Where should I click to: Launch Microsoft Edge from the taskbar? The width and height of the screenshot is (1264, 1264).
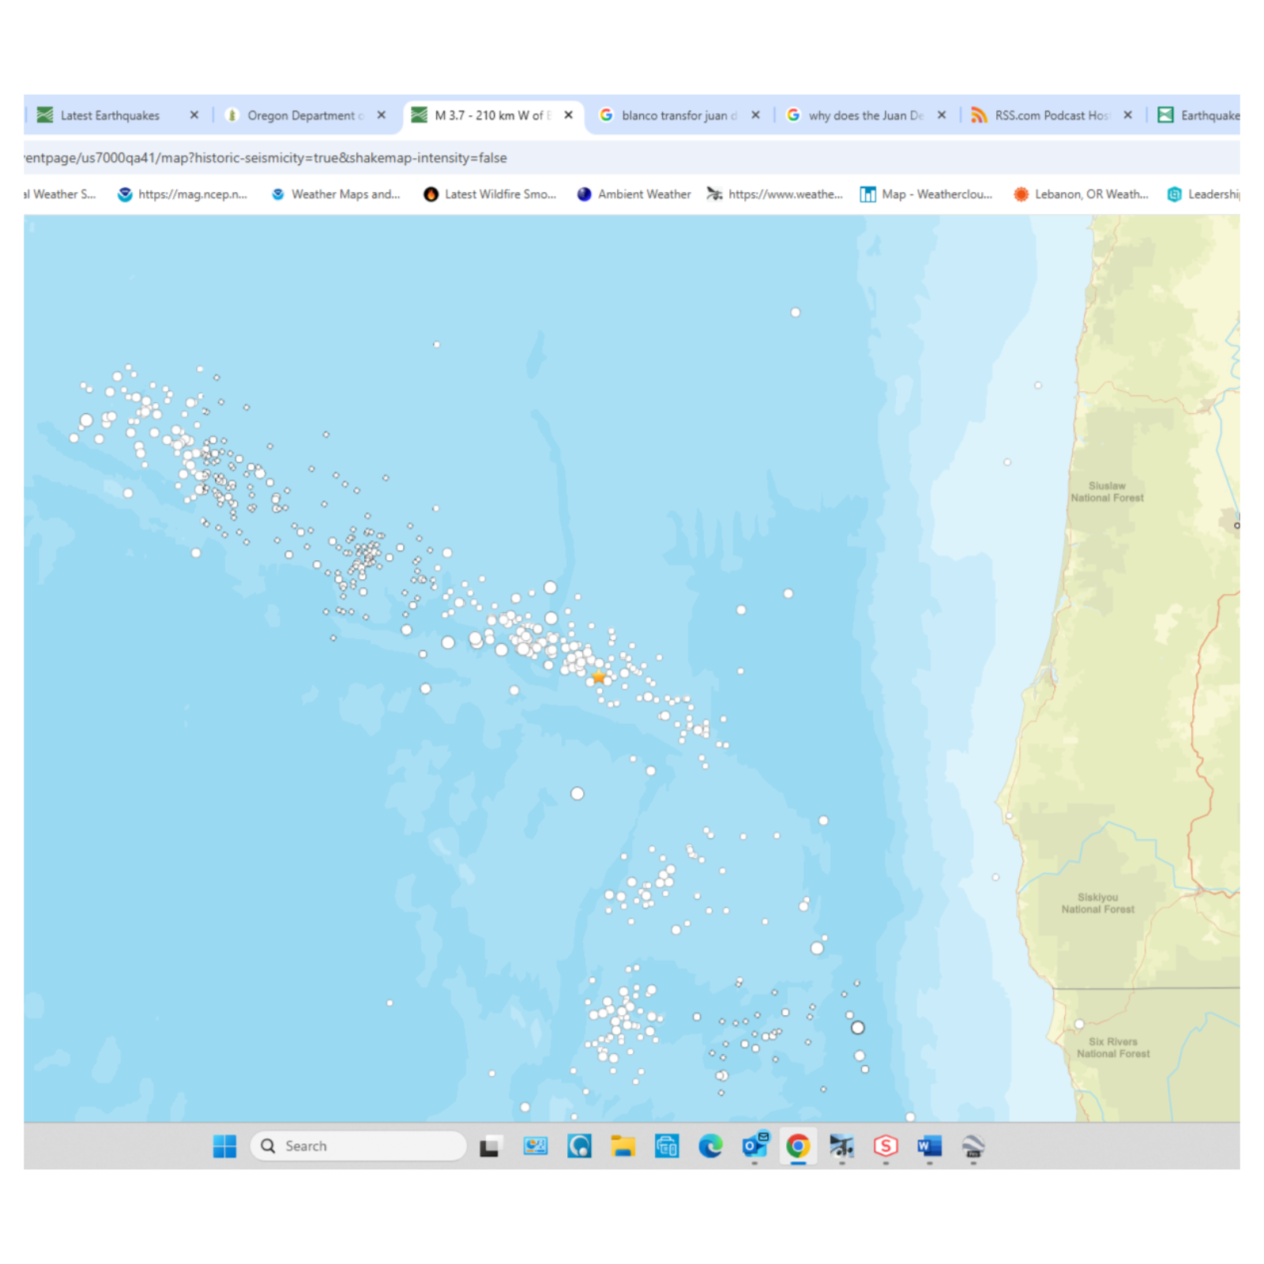(710, 1145)
